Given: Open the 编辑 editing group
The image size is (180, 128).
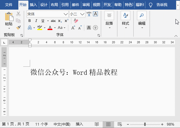Looking at the screenshot, I should click(x=142, y=20).
